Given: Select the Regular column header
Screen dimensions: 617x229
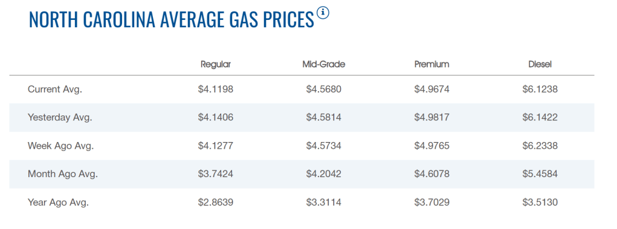Looking at the screenshot, I should pyautogui.click(x=216, y=65).
